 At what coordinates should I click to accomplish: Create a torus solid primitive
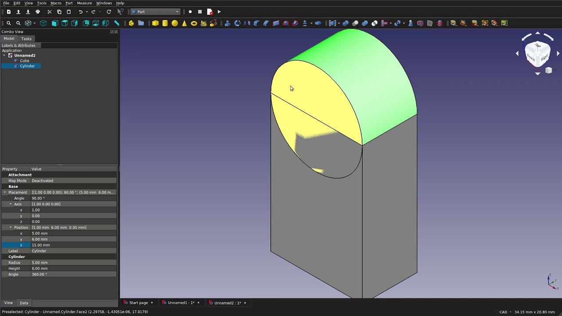(x=194, y=23)
